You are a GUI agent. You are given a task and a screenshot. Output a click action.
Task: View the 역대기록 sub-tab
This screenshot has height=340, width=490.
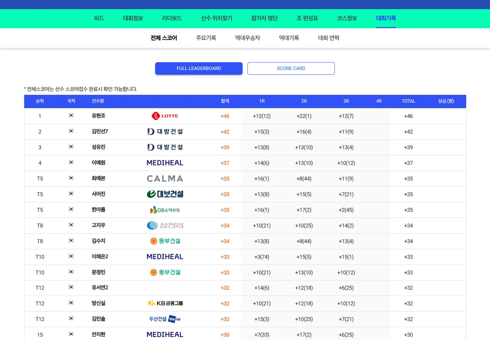coord(289,38)
